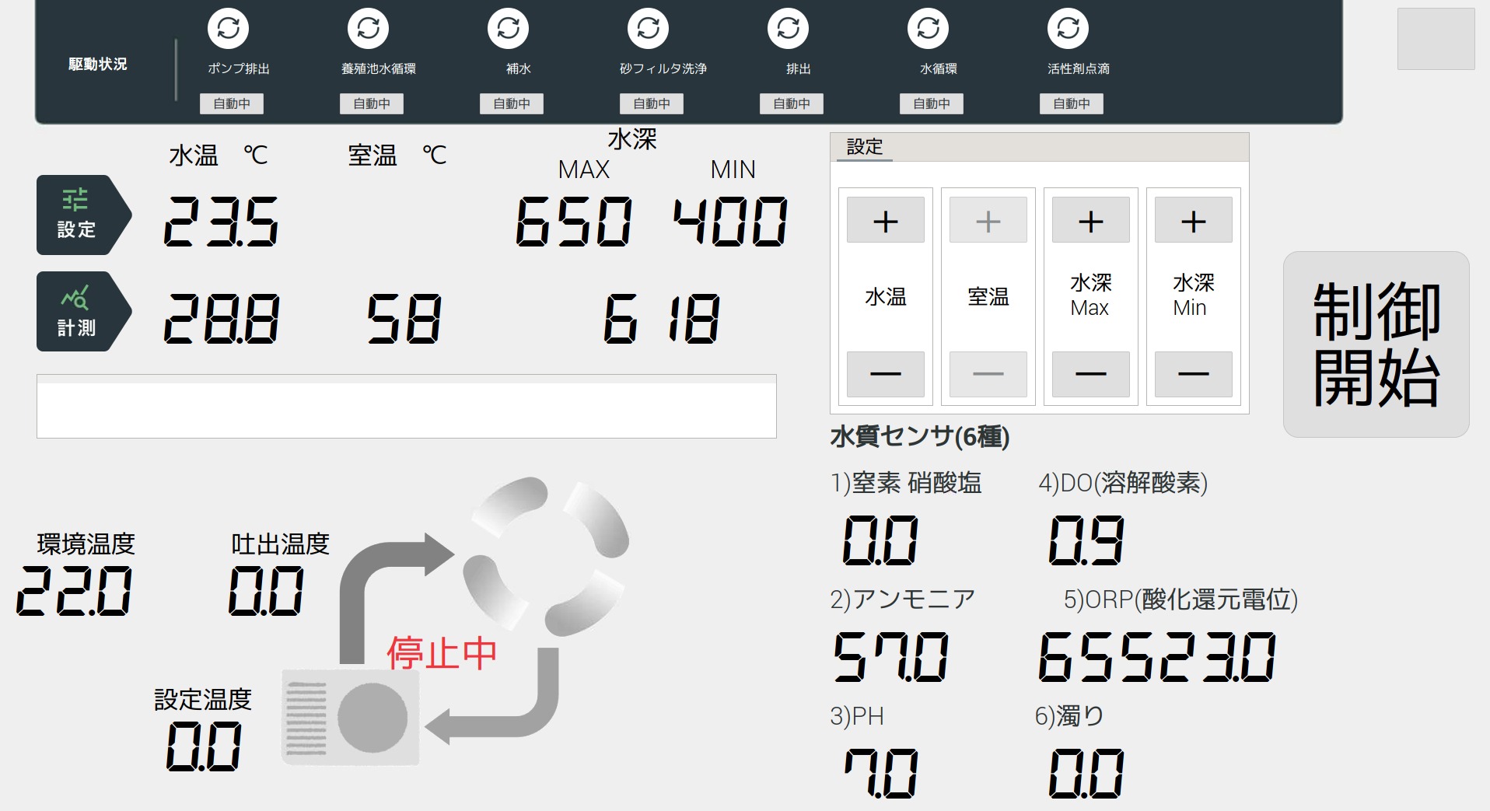Screen dimensions: 1490x811
Task: Click the air conditioner unit image
Action: pyautogui.click(x=350, y=717)
